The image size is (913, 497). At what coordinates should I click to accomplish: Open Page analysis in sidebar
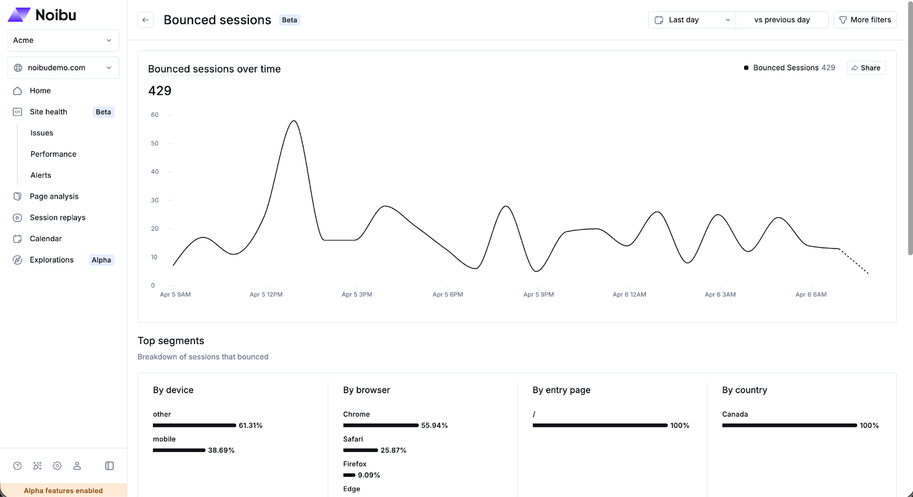[54, 196]
